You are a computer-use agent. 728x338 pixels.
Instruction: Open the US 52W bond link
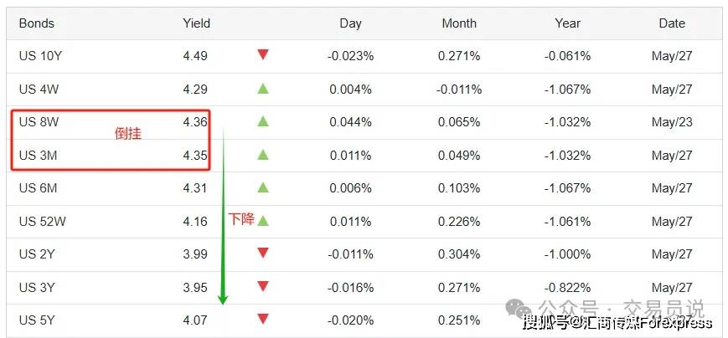point(43,221)
